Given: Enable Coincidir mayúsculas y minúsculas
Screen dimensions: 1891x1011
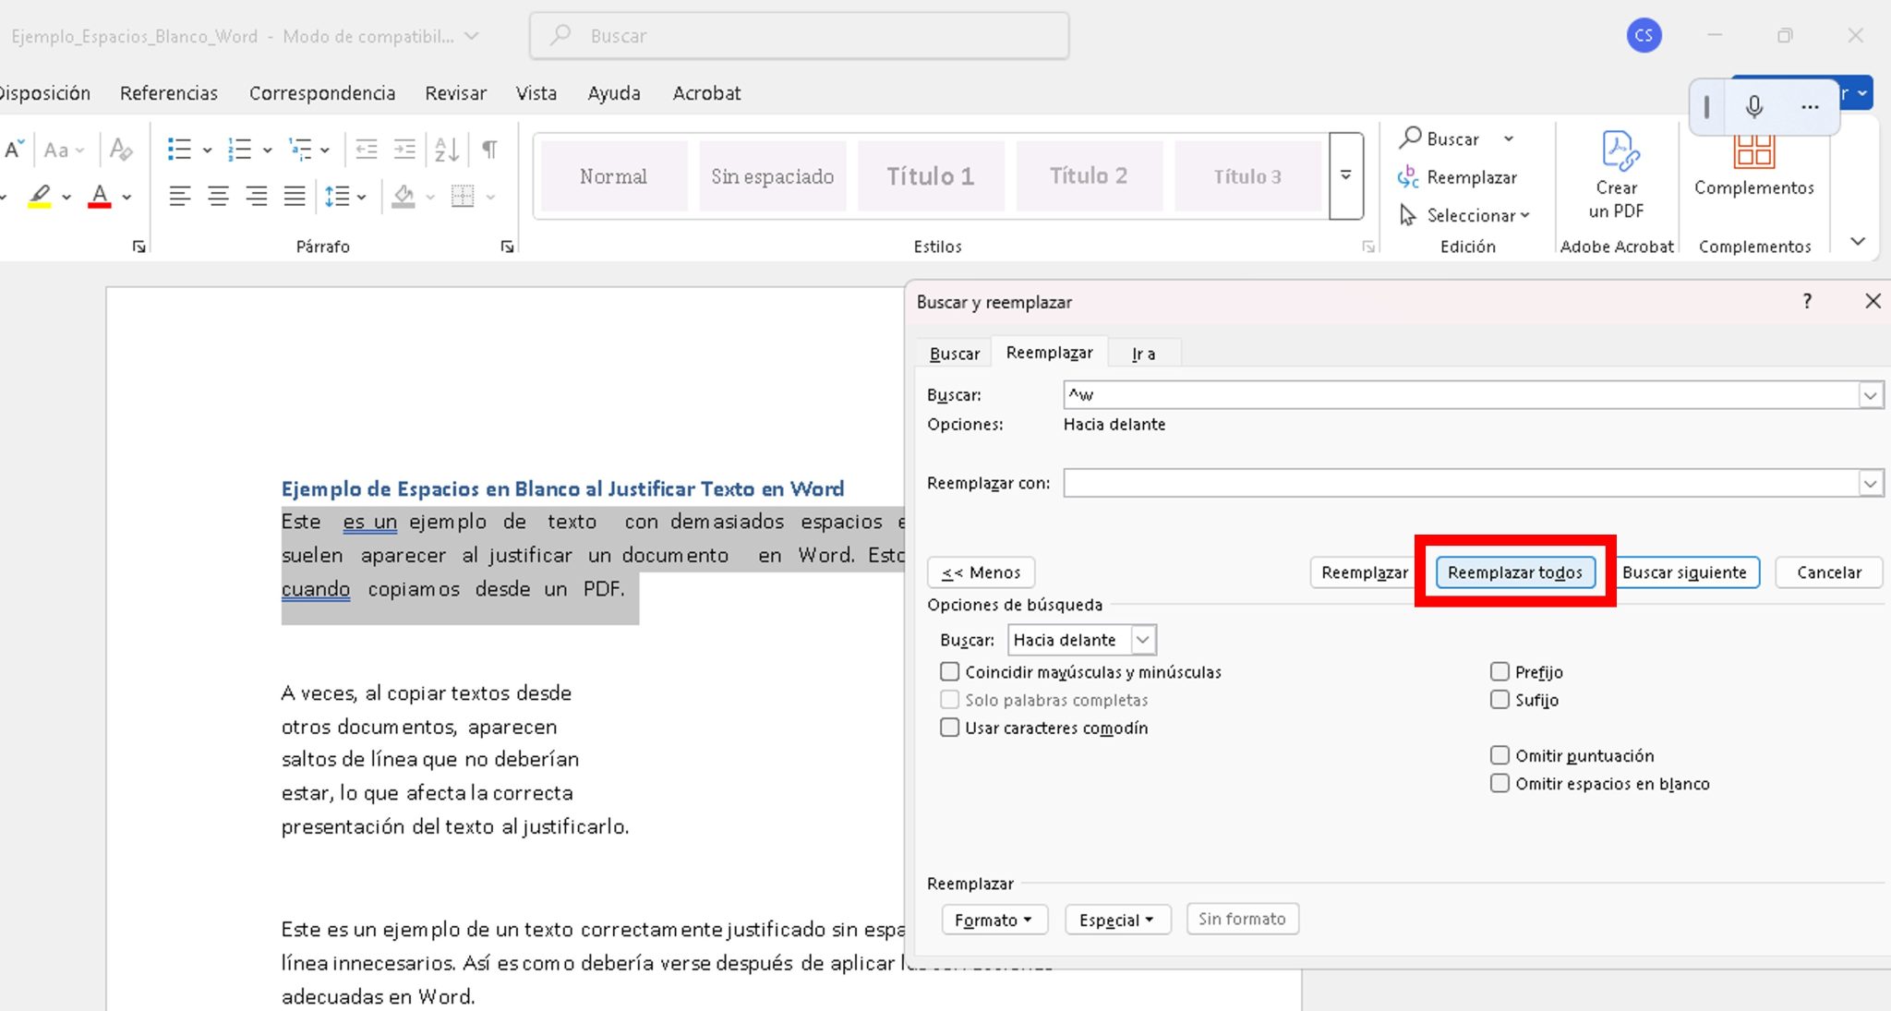Looking at the screenshot, I should [x=950, y=671].
